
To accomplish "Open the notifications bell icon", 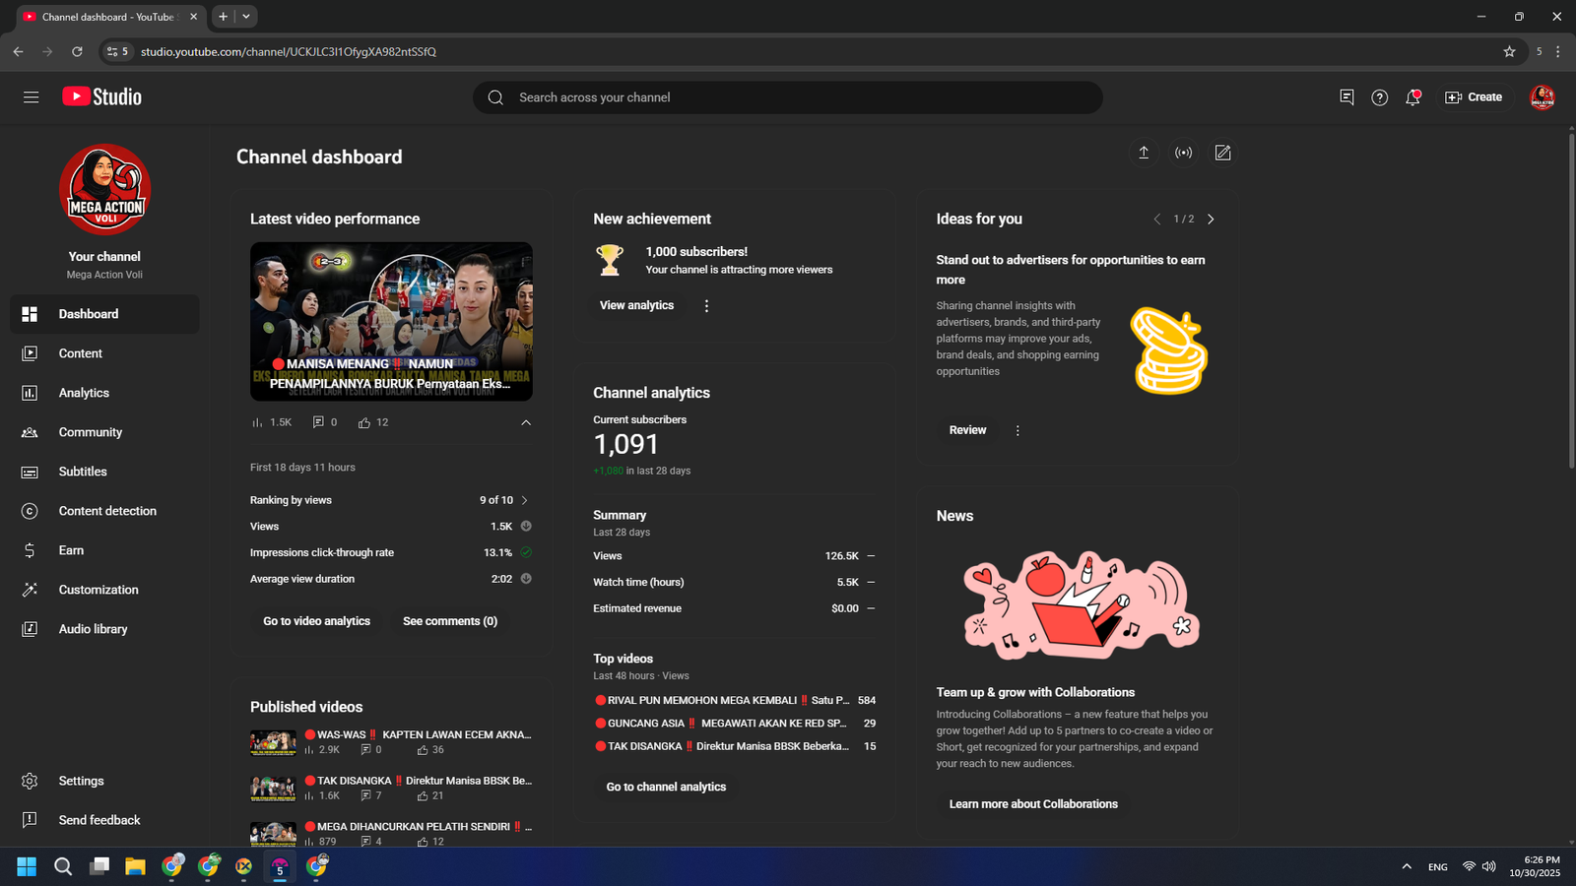I will [1412, 97].
